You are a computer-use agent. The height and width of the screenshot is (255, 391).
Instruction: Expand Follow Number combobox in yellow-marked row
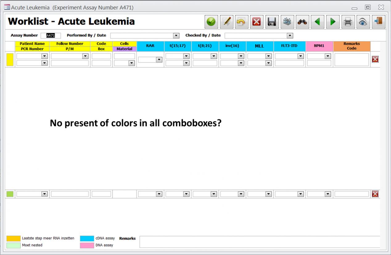85,56
